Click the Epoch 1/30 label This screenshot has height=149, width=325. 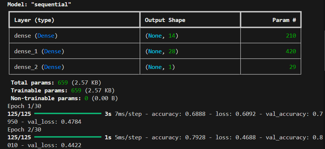point(23,106)
